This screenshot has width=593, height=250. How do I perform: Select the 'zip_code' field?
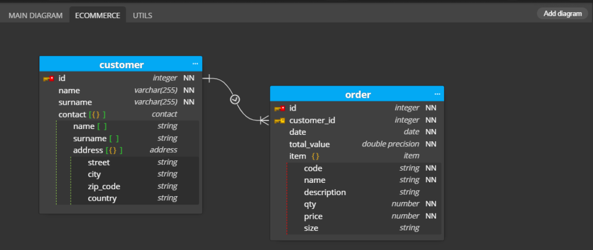(104, 186)
